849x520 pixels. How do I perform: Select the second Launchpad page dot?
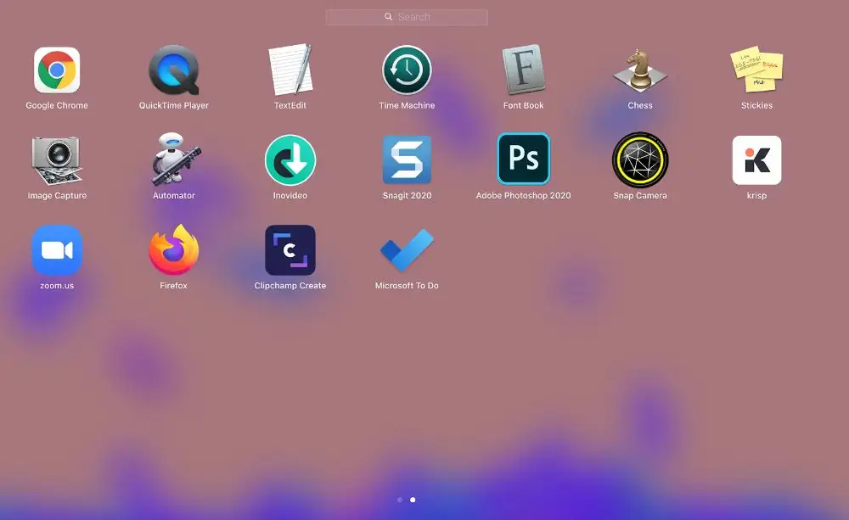point(413,500)
